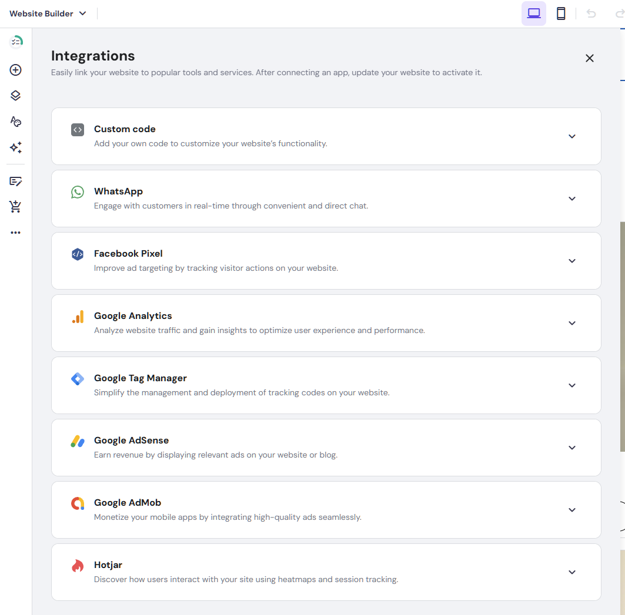This screenshot has height=615, width=625.
Task: Expand the Hotjar integration chevron
Action: coord(572,572)
